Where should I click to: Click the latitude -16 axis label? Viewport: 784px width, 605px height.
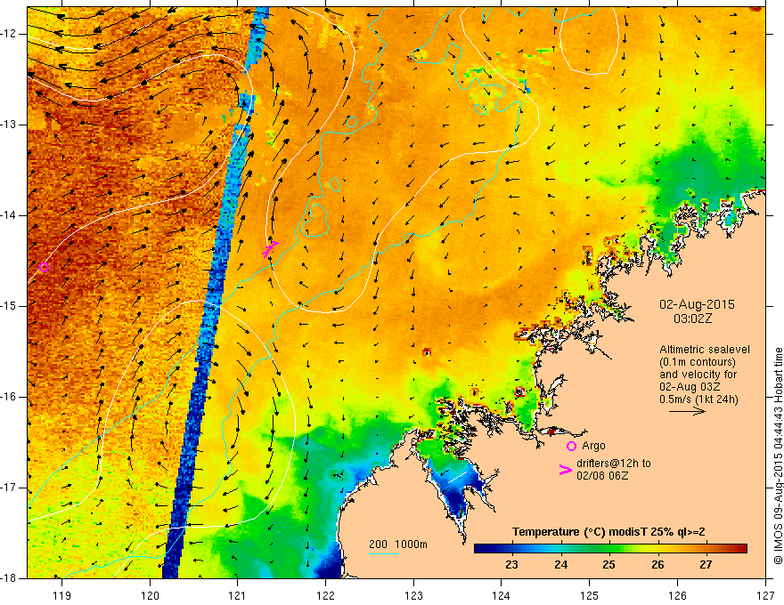pyautogui.click(x=9, y=397)
